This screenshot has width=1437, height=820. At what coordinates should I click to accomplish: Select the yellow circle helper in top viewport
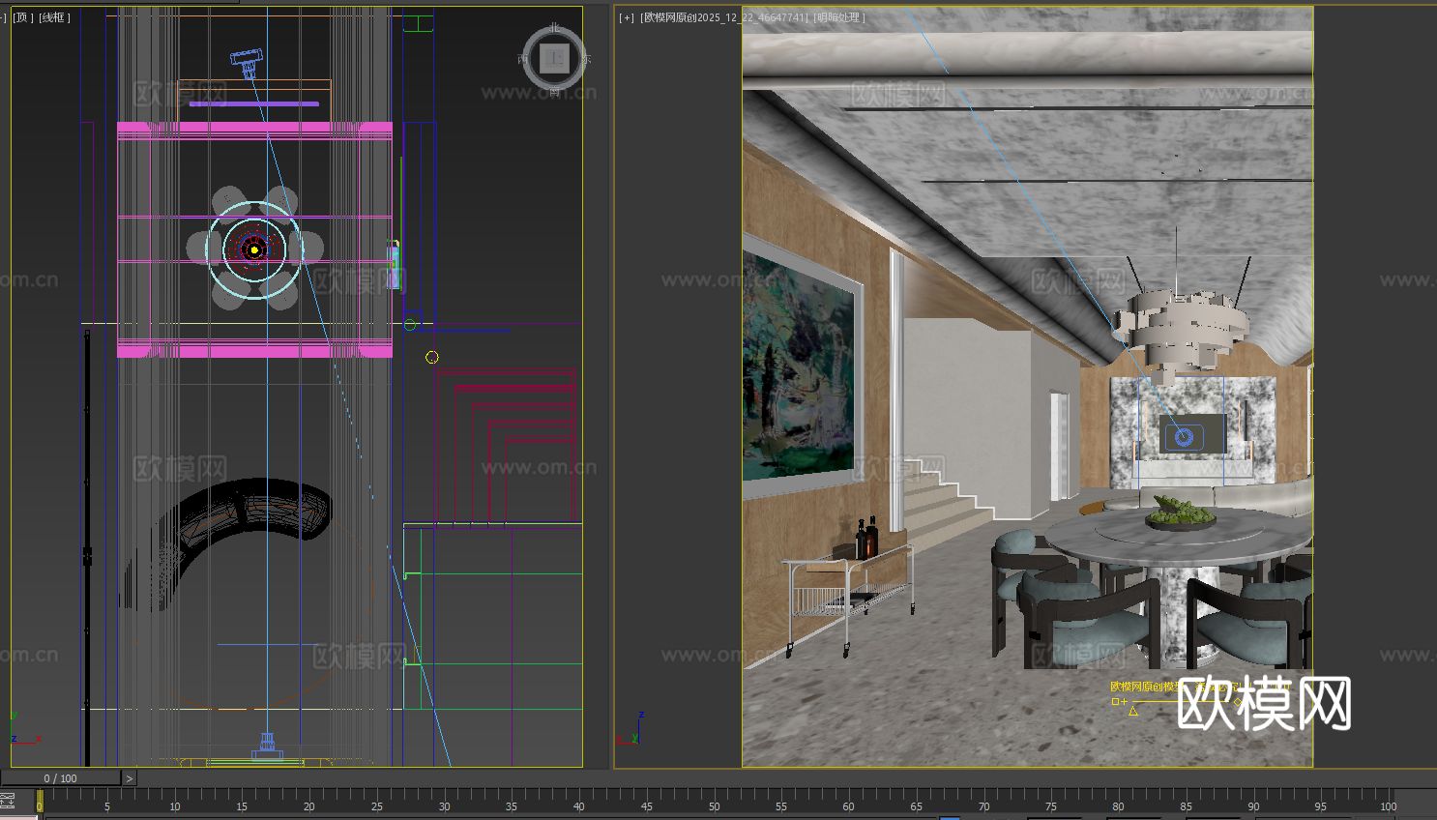coord(431,358)
